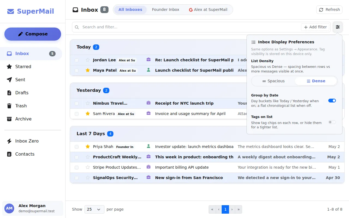The width and height of the screenshot is (349, 218).
Task: Choose Spacious list density
Action: pos(273,81)
